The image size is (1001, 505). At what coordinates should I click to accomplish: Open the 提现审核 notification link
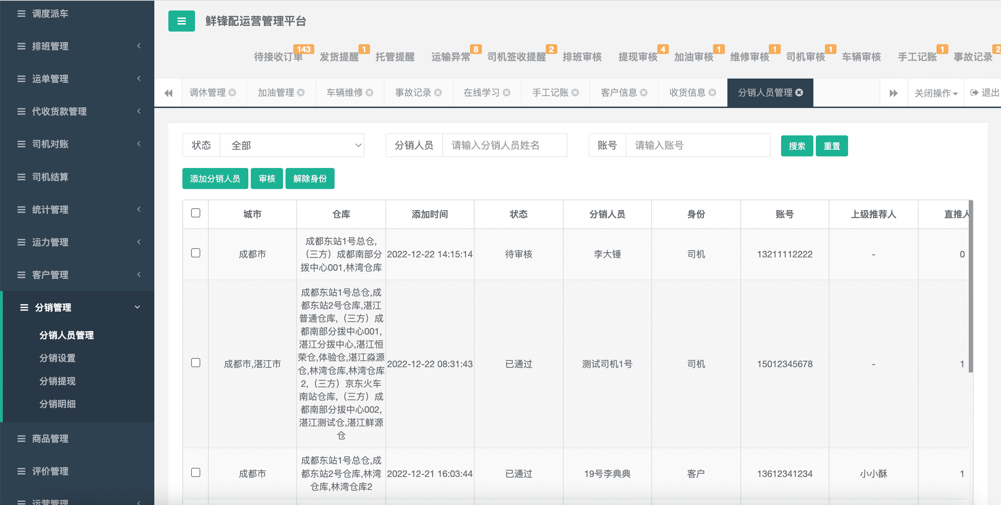pyautogui.click(x=638, y=57)
